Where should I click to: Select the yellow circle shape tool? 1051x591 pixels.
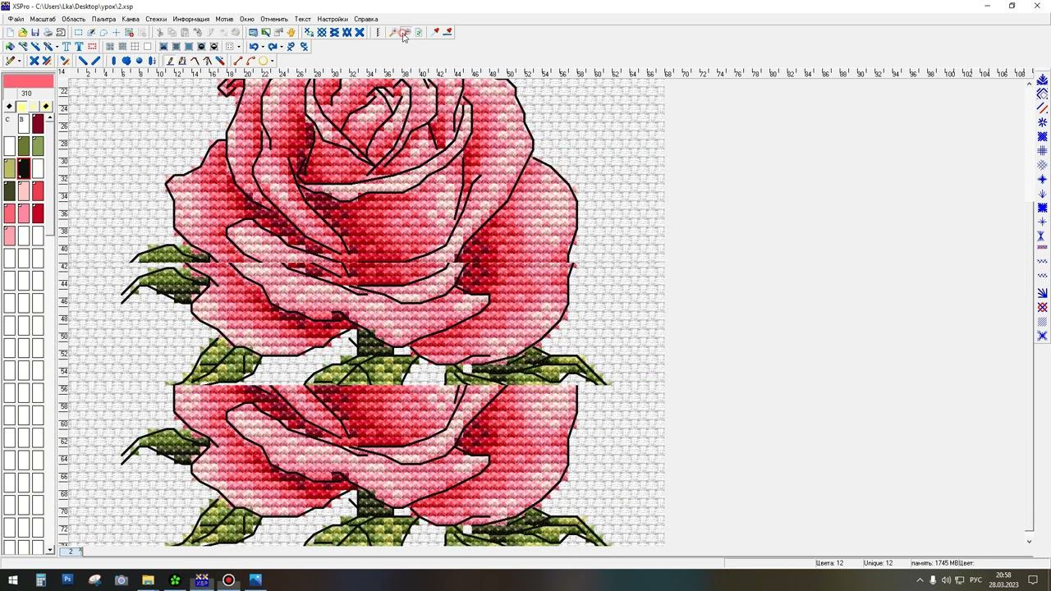[263, 61]
